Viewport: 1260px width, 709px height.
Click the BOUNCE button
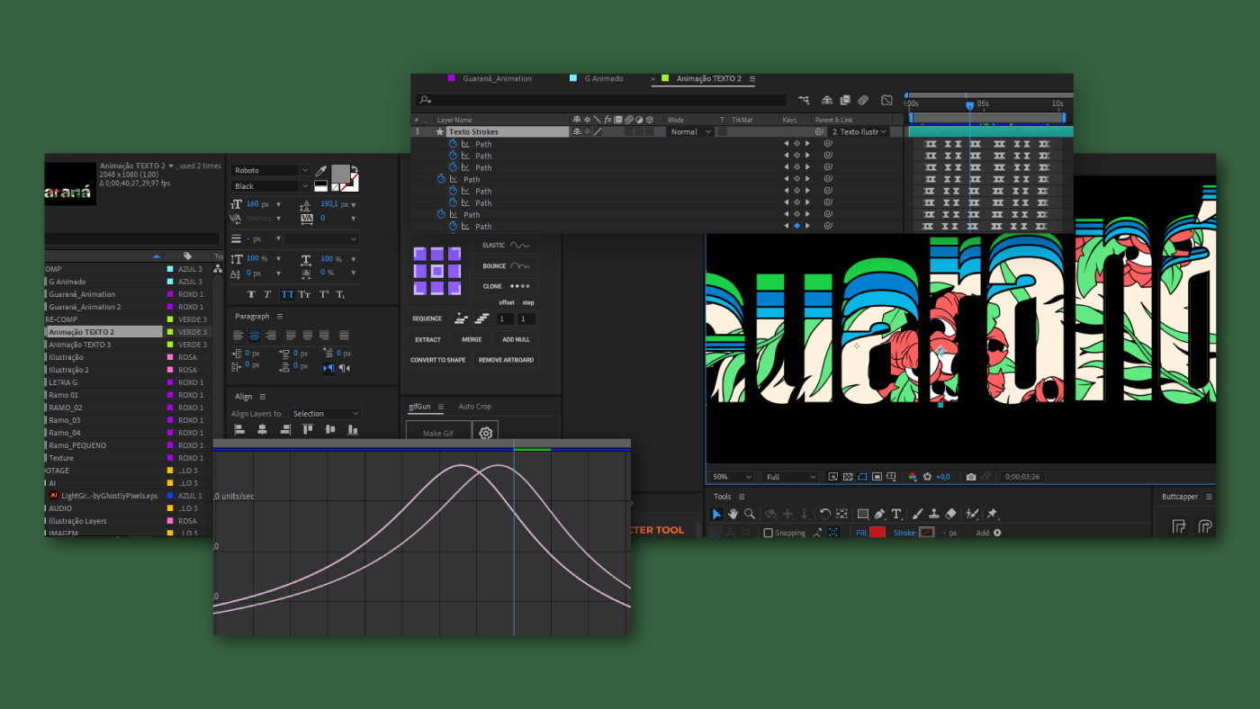[506, 266]
